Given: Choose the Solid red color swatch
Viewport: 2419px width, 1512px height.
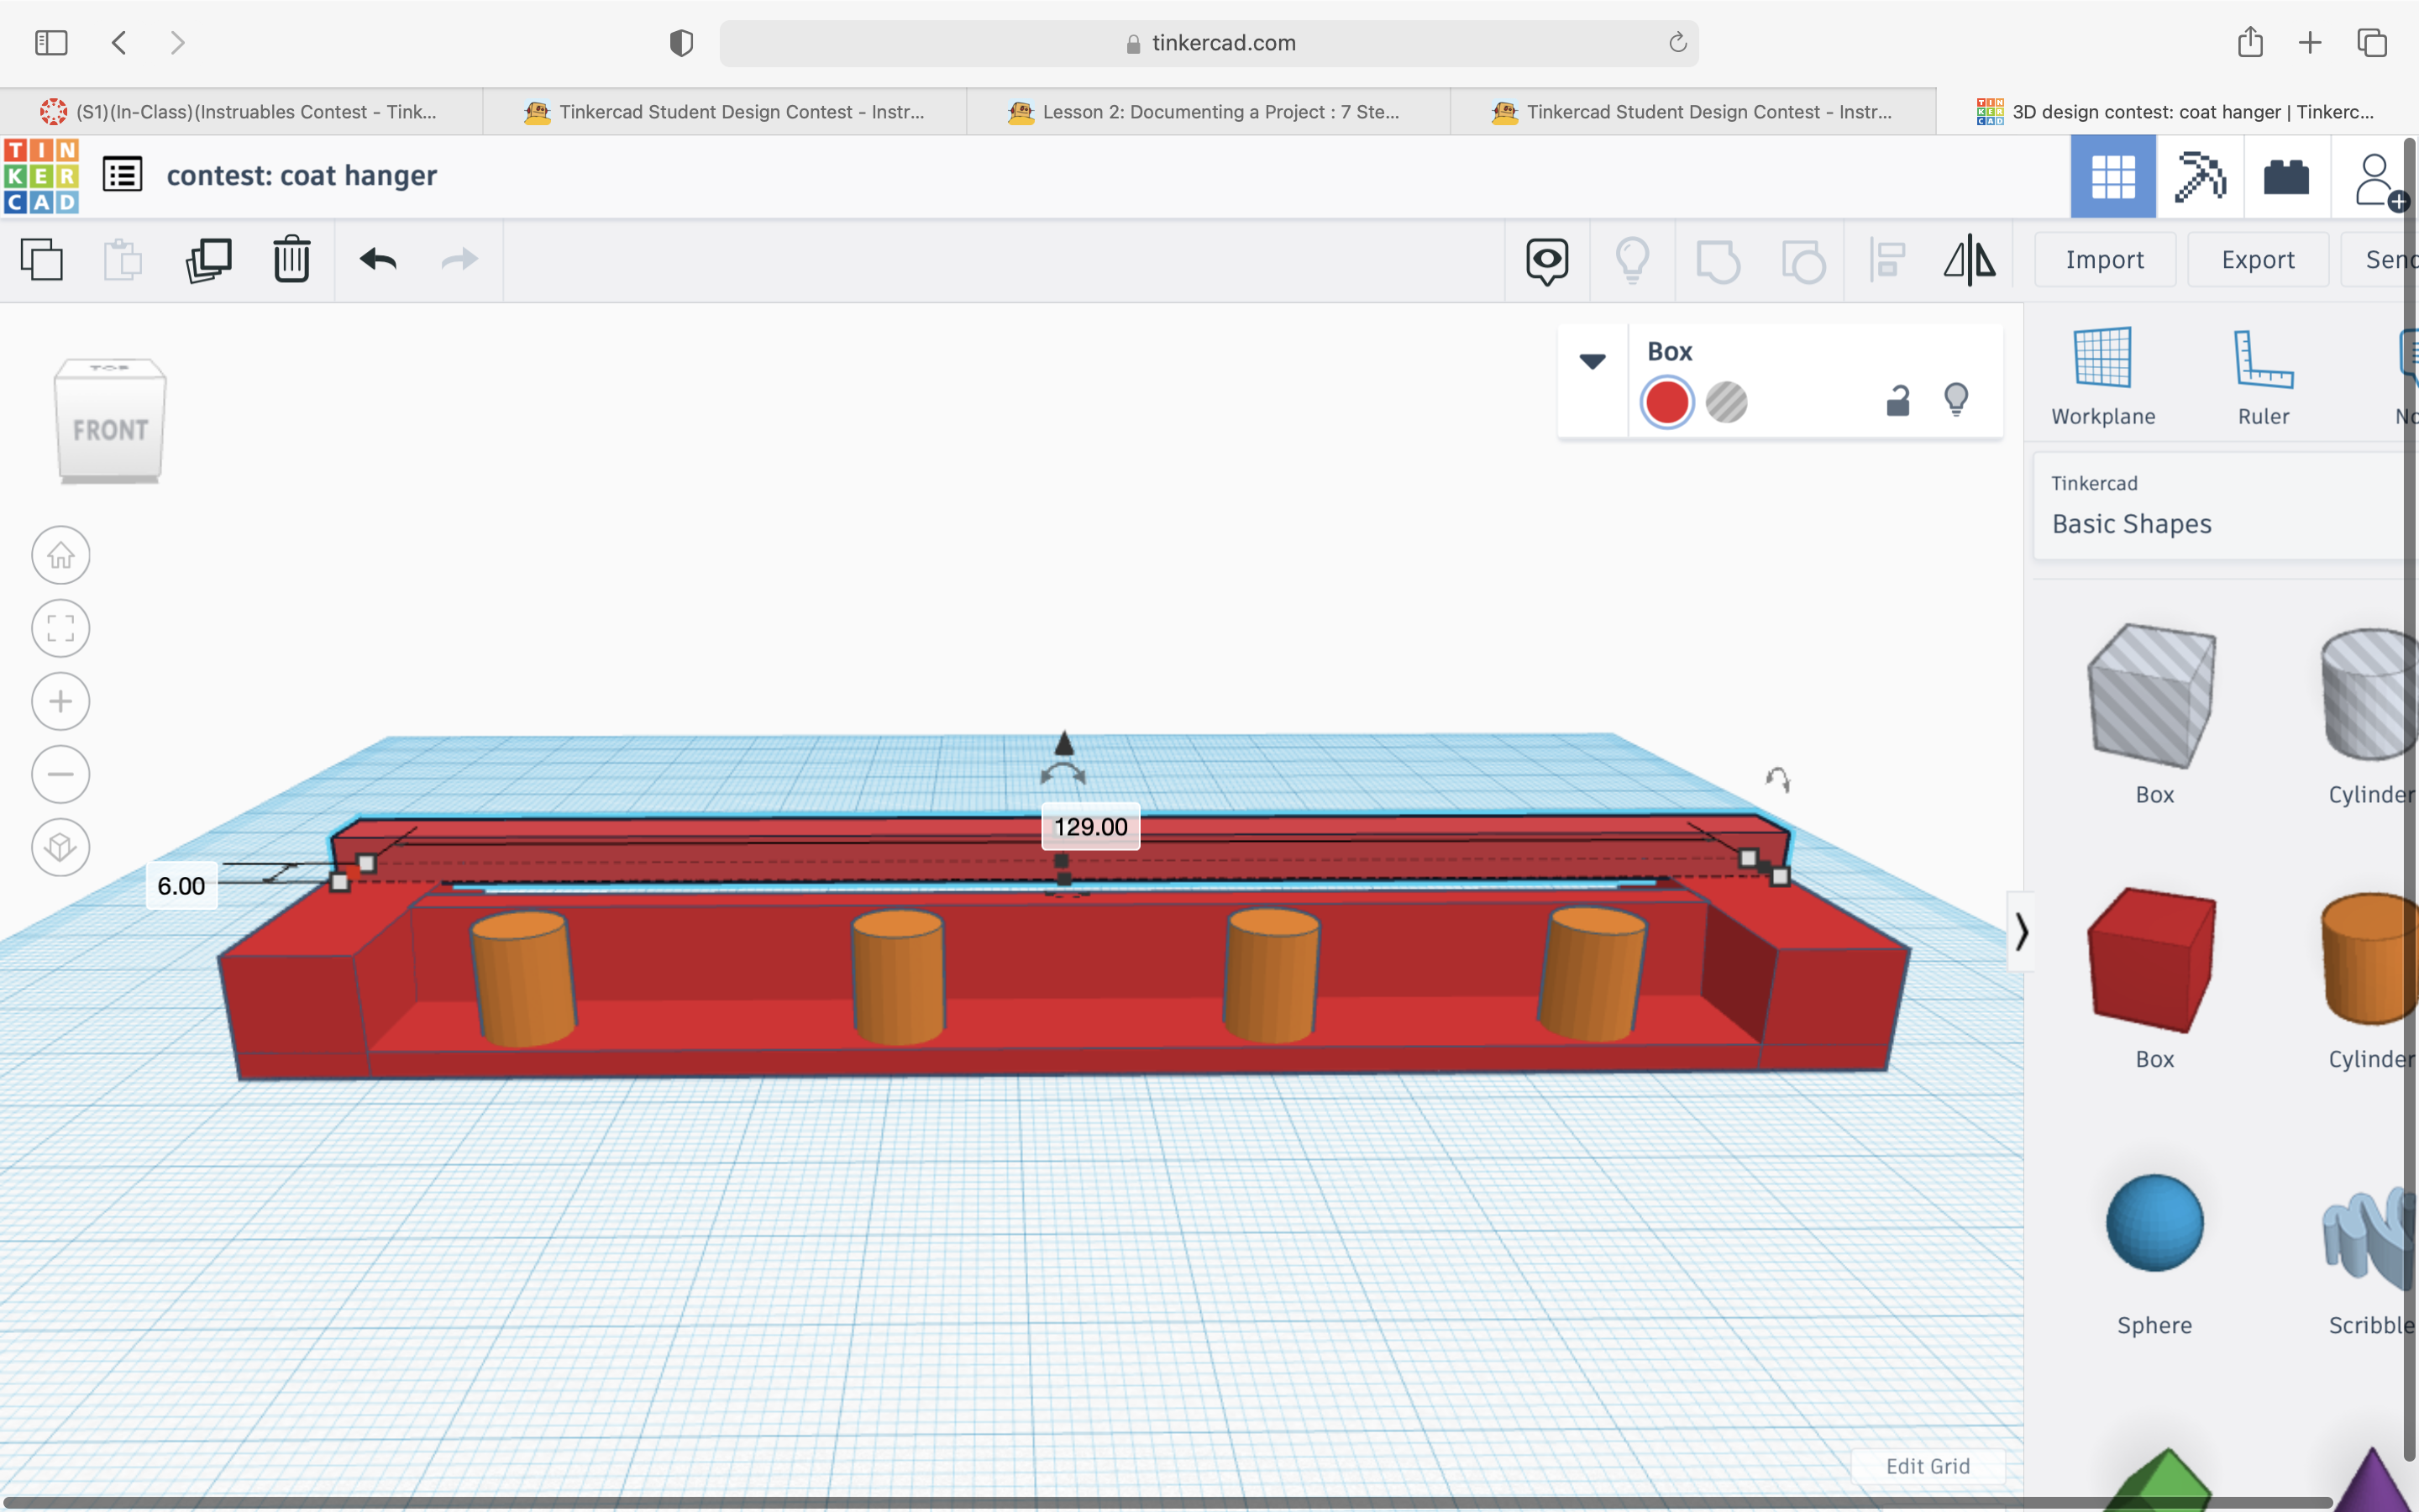Looking at the screenshot, I should point(1666,402).
